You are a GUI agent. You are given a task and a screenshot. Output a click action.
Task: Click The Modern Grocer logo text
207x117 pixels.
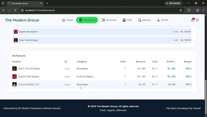pos(22,20)
